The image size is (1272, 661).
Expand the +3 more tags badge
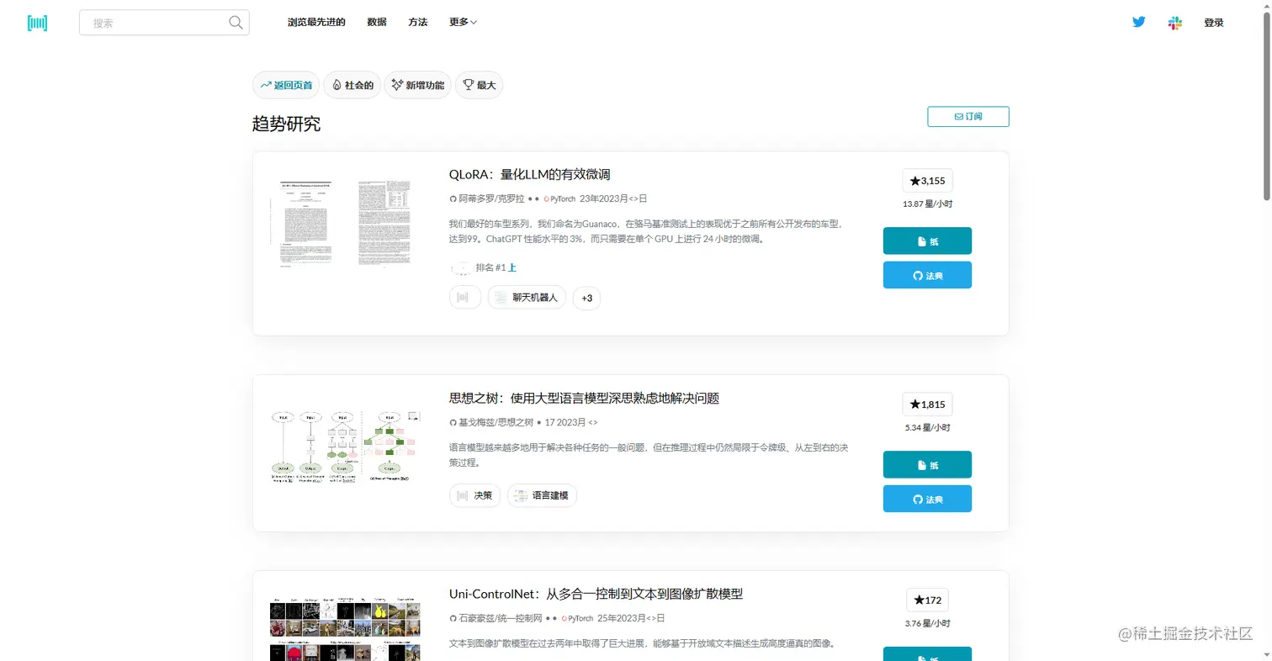586,298
